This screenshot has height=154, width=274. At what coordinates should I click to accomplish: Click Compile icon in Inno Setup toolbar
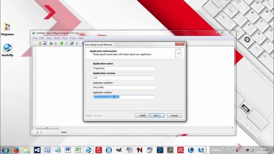point(51,43)
